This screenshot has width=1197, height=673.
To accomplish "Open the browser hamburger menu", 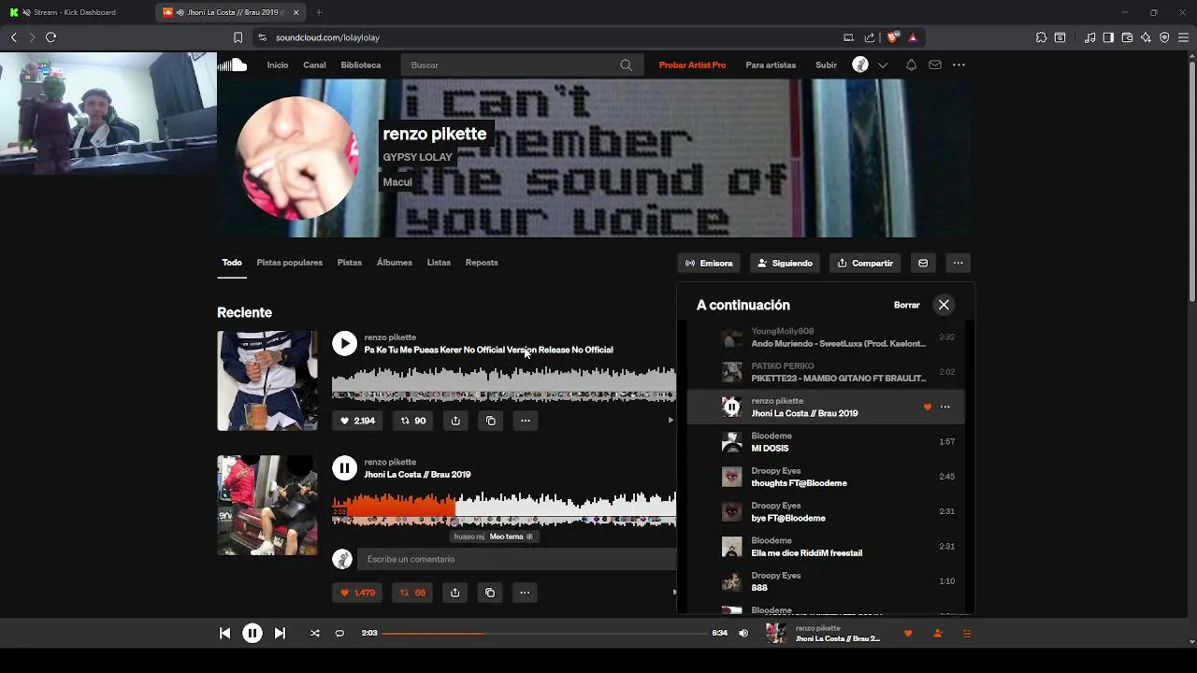I will click(x=1184, y=37).
